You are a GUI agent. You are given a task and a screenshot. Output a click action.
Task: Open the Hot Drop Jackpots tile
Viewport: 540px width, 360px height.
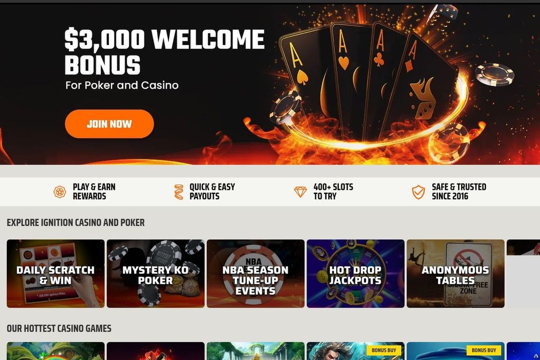click(355, 274)
